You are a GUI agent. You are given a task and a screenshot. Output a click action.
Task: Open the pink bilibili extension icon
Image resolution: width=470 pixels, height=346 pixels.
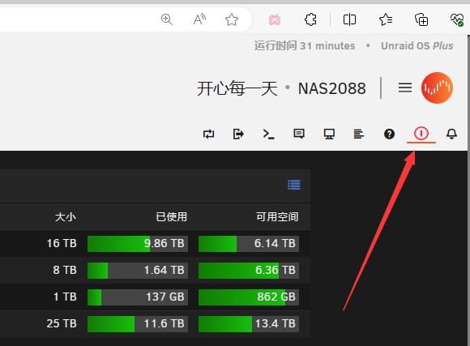275,19
